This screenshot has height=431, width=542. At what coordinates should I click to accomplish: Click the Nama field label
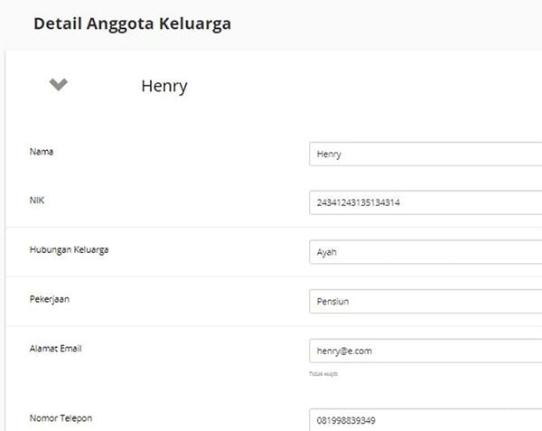42,152
